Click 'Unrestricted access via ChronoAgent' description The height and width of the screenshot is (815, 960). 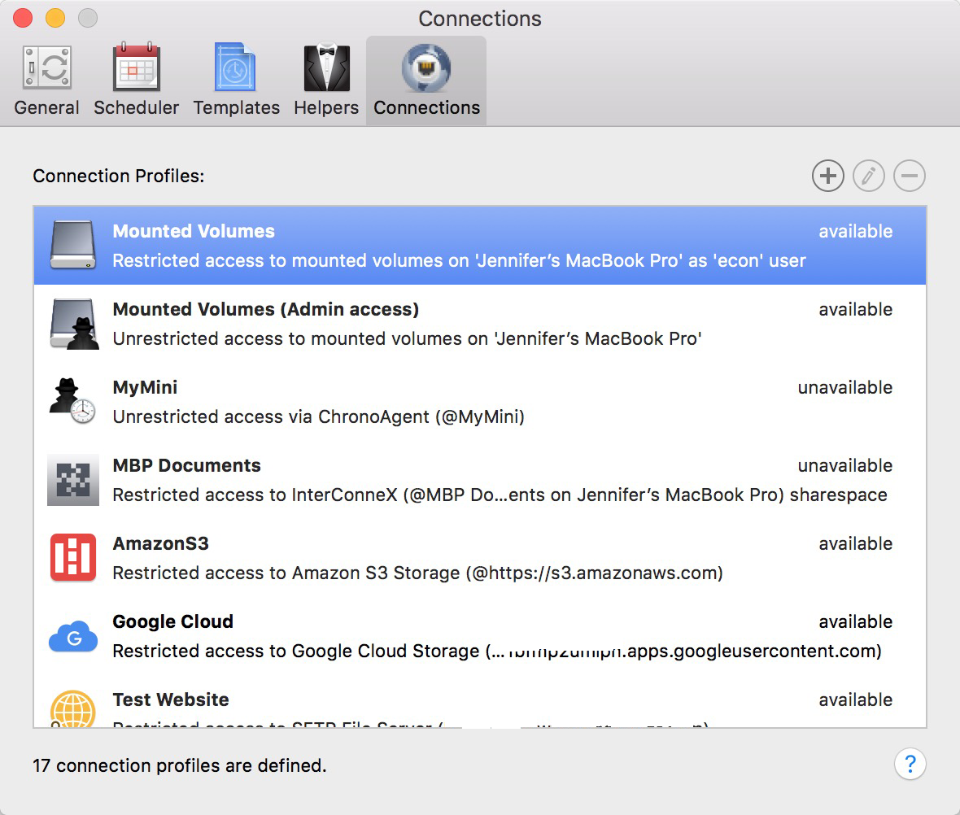click(x=318, y=417)
